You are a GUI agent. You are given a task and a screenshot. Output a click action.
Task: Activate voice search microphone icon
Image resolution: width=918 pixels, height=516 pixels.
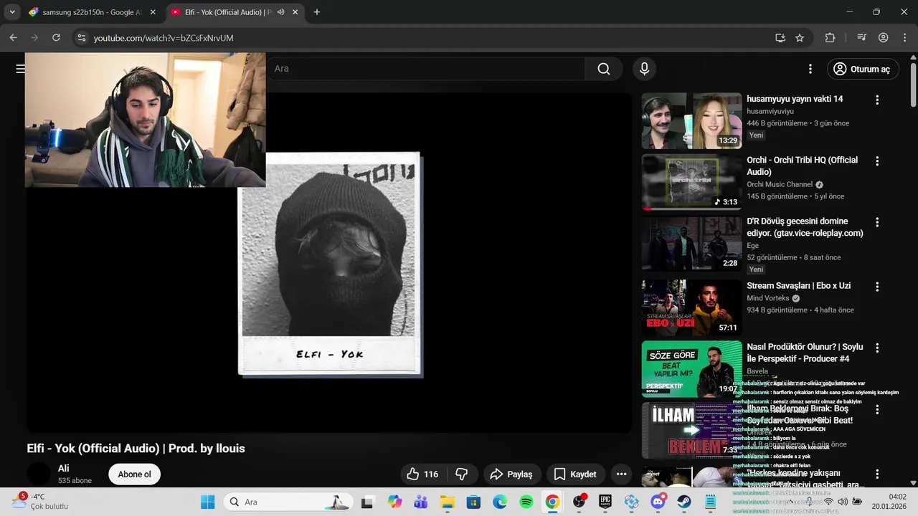tap(644, 69)
